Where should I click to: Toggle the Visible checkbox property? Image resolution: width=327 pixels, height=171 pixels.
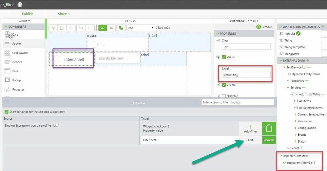(224, 85)
